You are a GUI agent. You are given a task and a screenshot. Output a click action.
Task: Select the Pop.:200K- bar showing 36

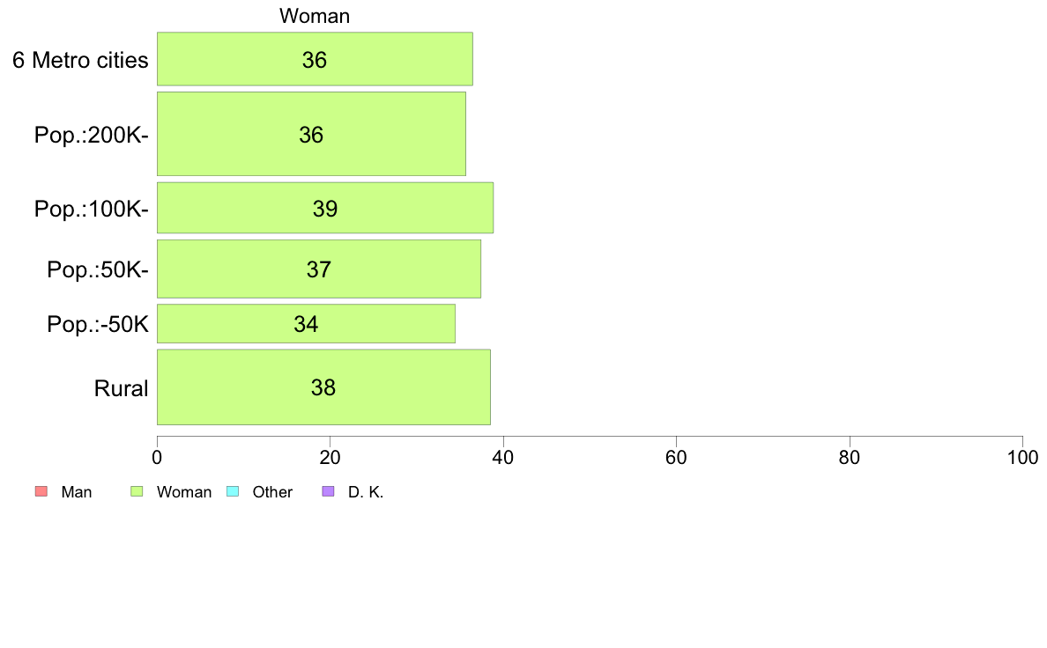point(312,134)
